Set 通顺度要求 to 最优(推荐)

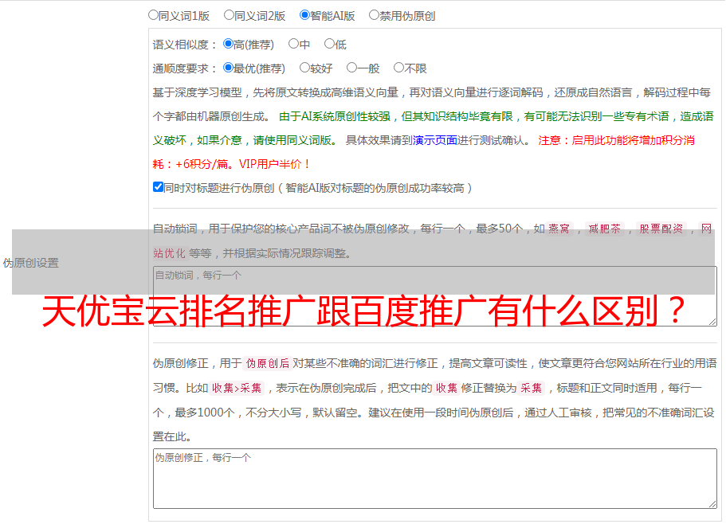coord(228,68)
